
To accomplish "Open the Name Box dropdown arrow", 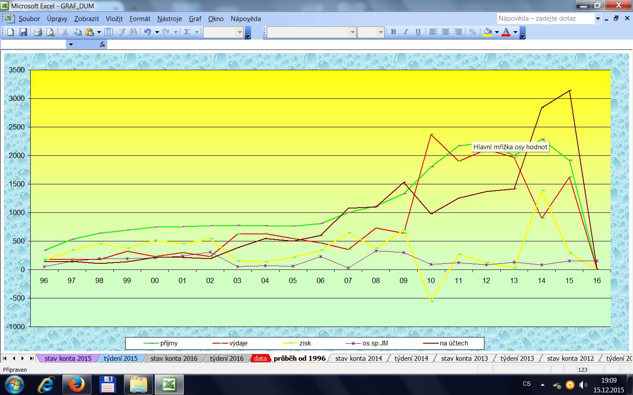I will coord(71,44).
